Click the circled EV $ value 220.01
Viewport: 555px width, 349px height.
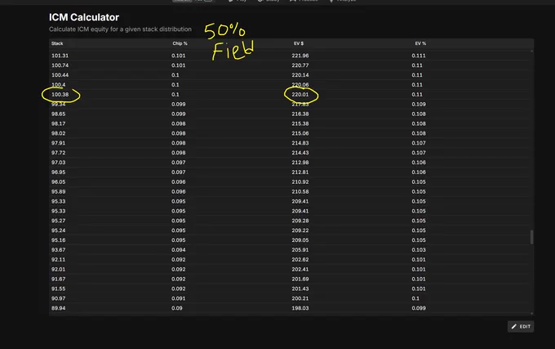[x=300, y=95]
